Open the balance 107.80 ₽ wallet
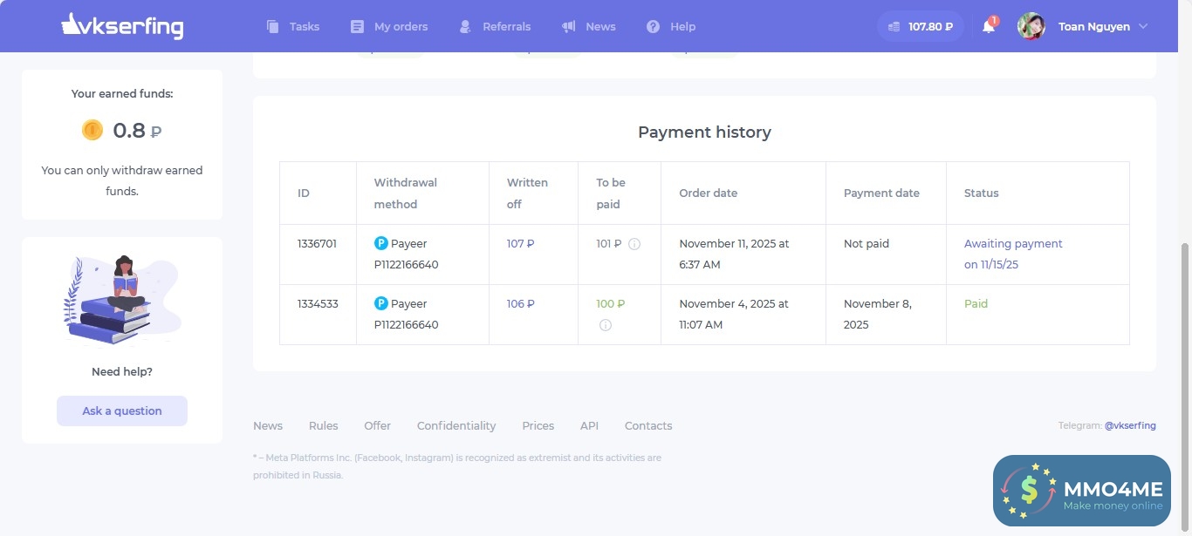The height and width of the screenshot is (536, 1192). click(921, 26)
